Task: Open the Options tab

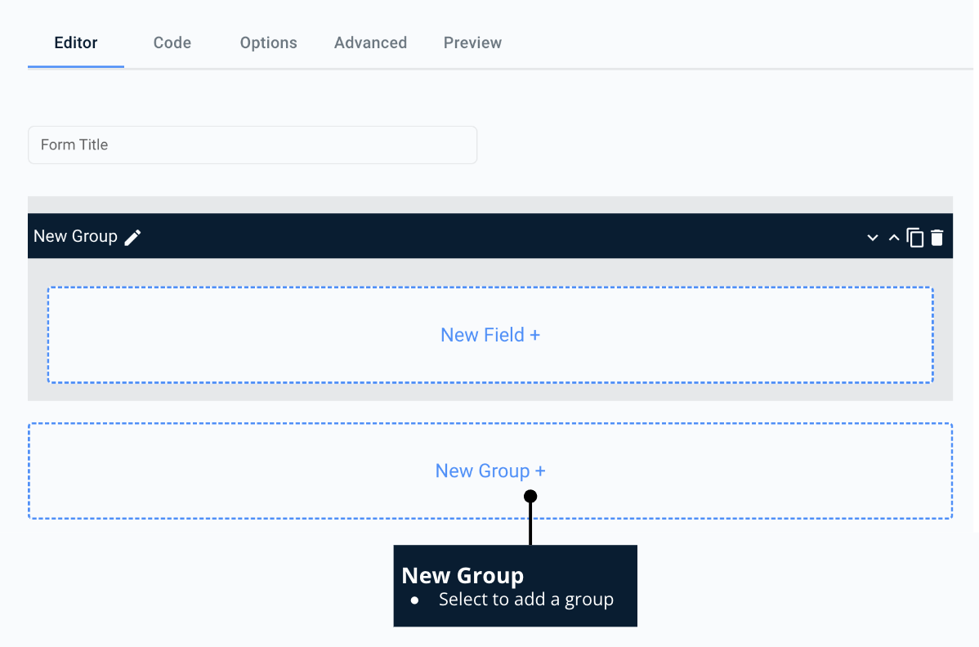Action: (x=268, y=42)
